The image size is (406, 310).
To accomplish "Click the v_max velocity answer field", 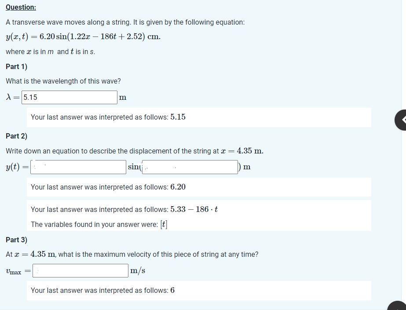I will [80, 270].
